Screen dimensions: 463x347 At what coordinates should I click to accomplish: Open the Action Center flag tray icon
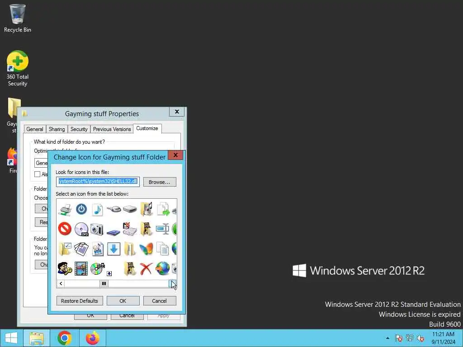(399, 338)
